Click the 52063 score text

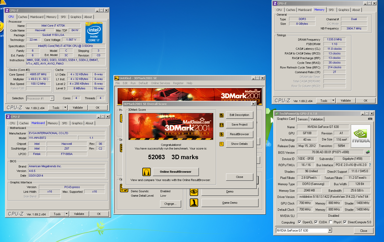(156, 157)
